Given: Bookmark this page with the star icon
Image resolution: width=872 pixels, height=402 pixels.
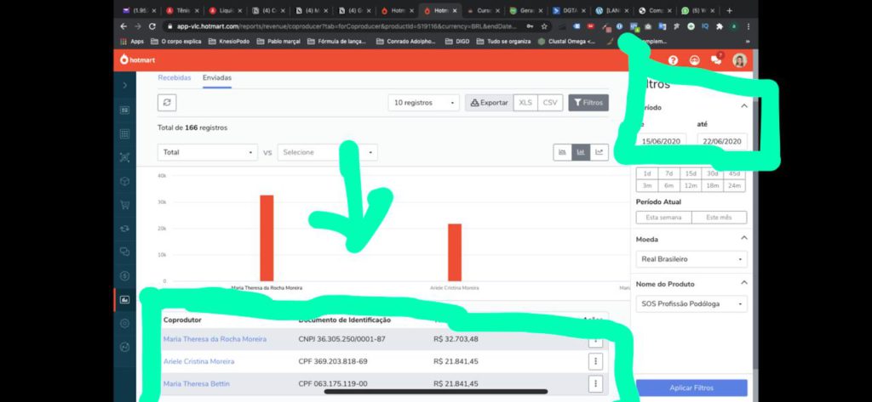Looking at the screenshot, I should [x=544, y=26].
